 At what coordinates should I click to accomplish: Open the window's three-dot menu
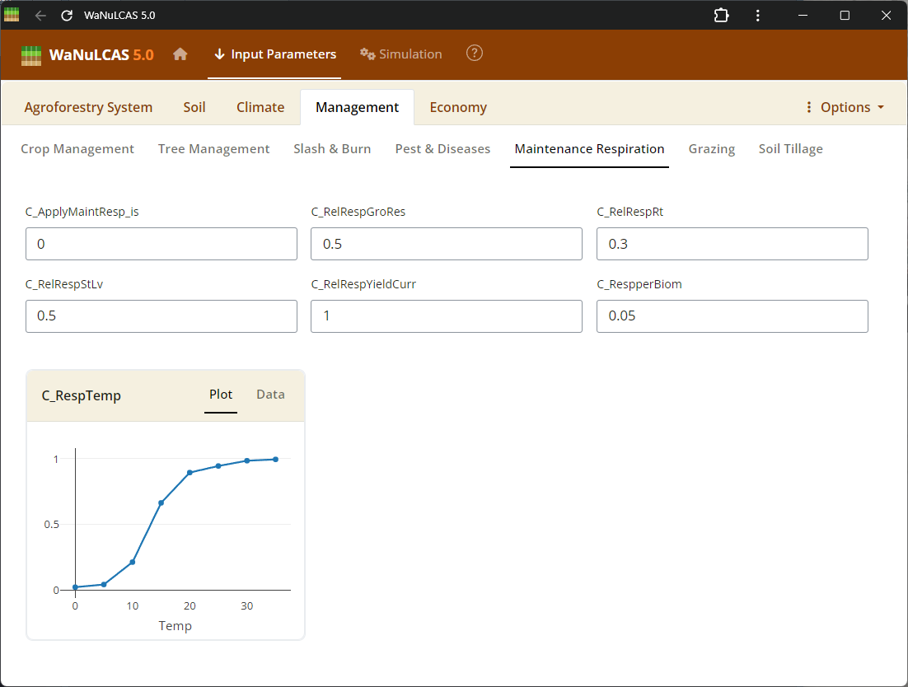[758, 16]
